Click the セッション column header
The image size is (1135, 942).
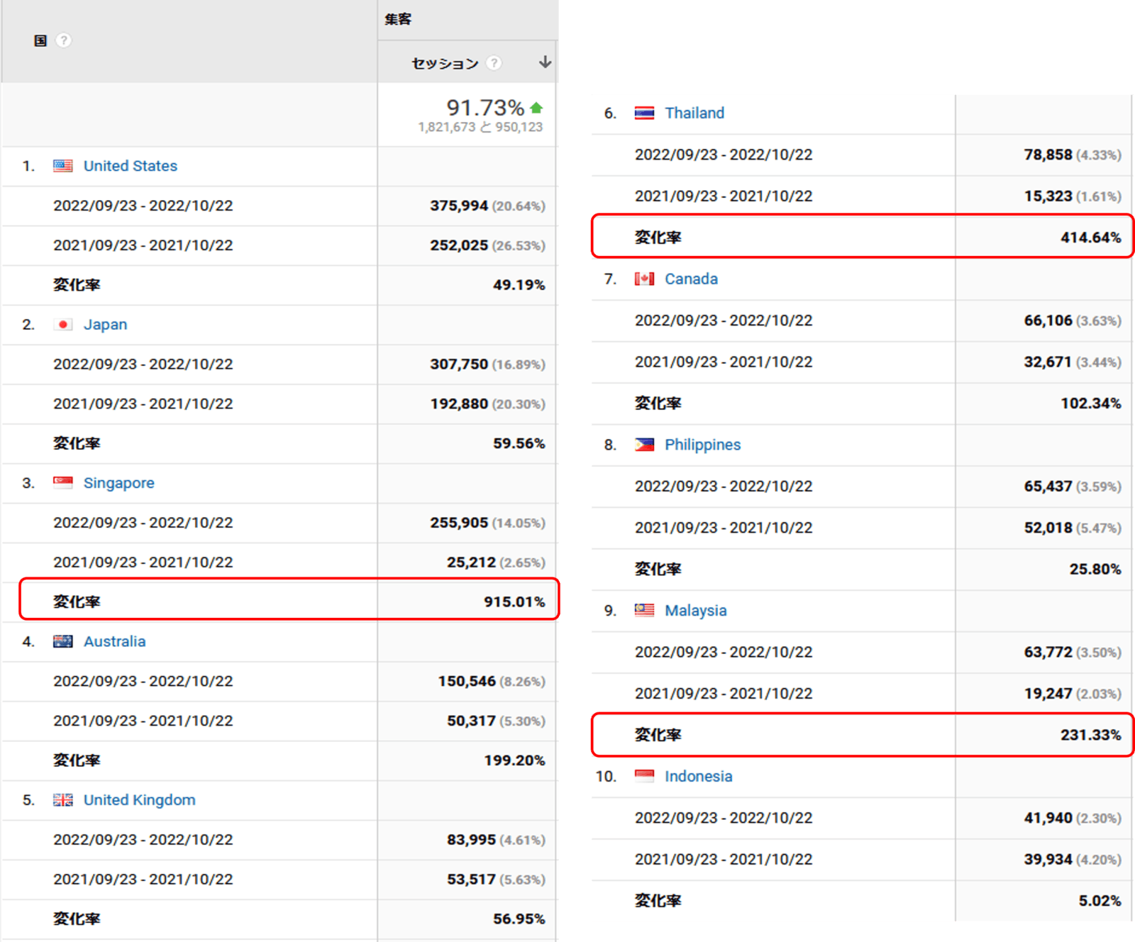pyautogui.click(x=445, y=63)
